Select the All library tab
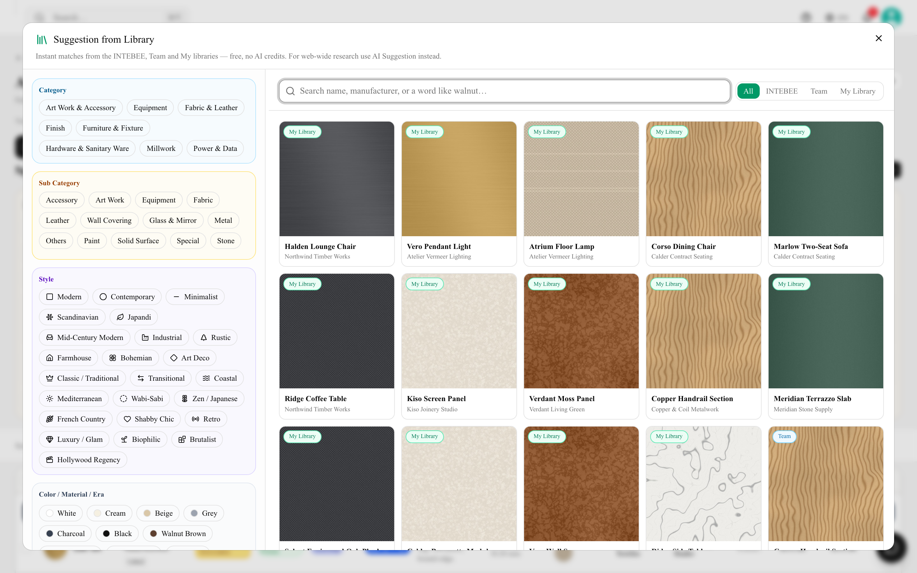Screen dimensions: 917x573 pyautogui.click(x=748, y=91)
